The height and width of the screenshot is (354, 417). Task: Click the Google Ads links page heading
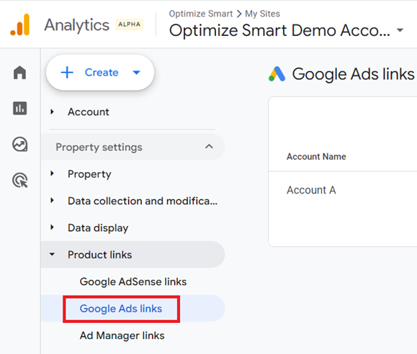[353, 74]
